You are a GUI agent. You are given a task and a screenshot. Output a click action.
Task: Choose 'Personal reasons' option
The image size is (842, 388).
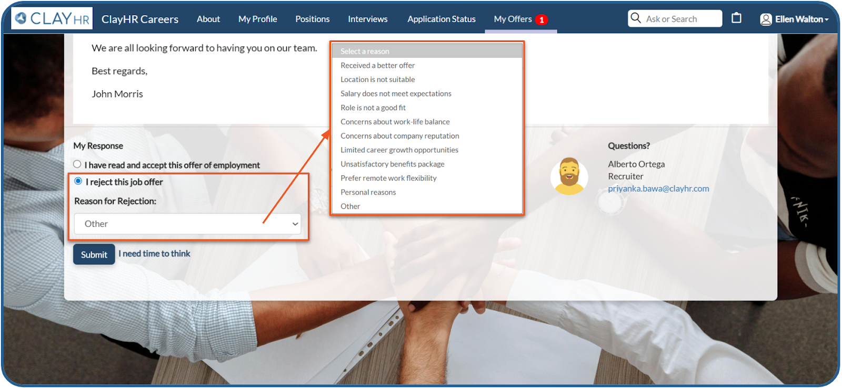pyautogui.click(x=427, y=192)
